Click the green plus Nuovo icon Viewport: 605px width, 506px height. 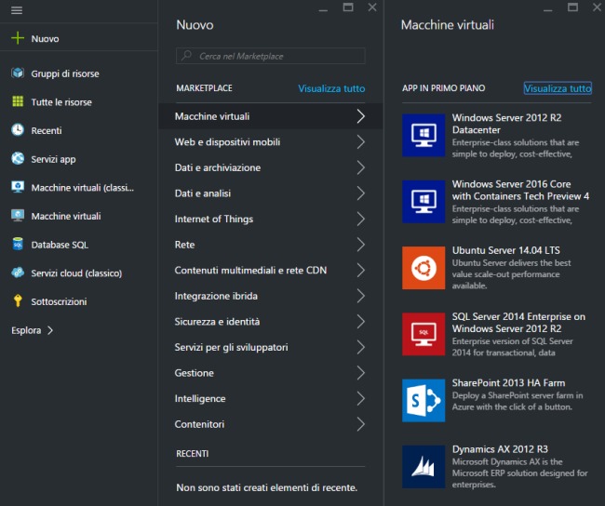(18, 38)
